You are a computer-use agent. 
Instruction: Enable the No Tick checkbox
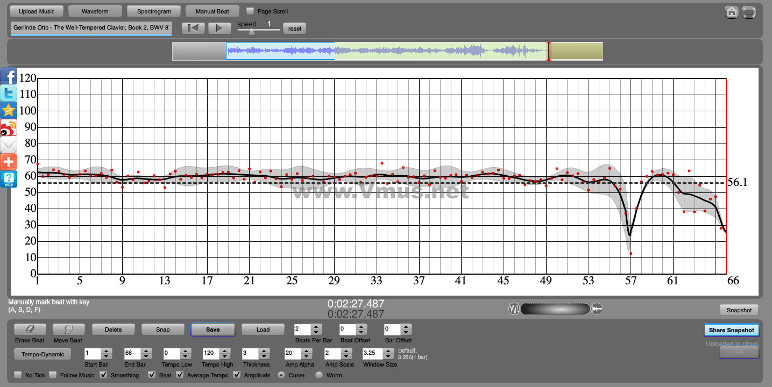18,375
